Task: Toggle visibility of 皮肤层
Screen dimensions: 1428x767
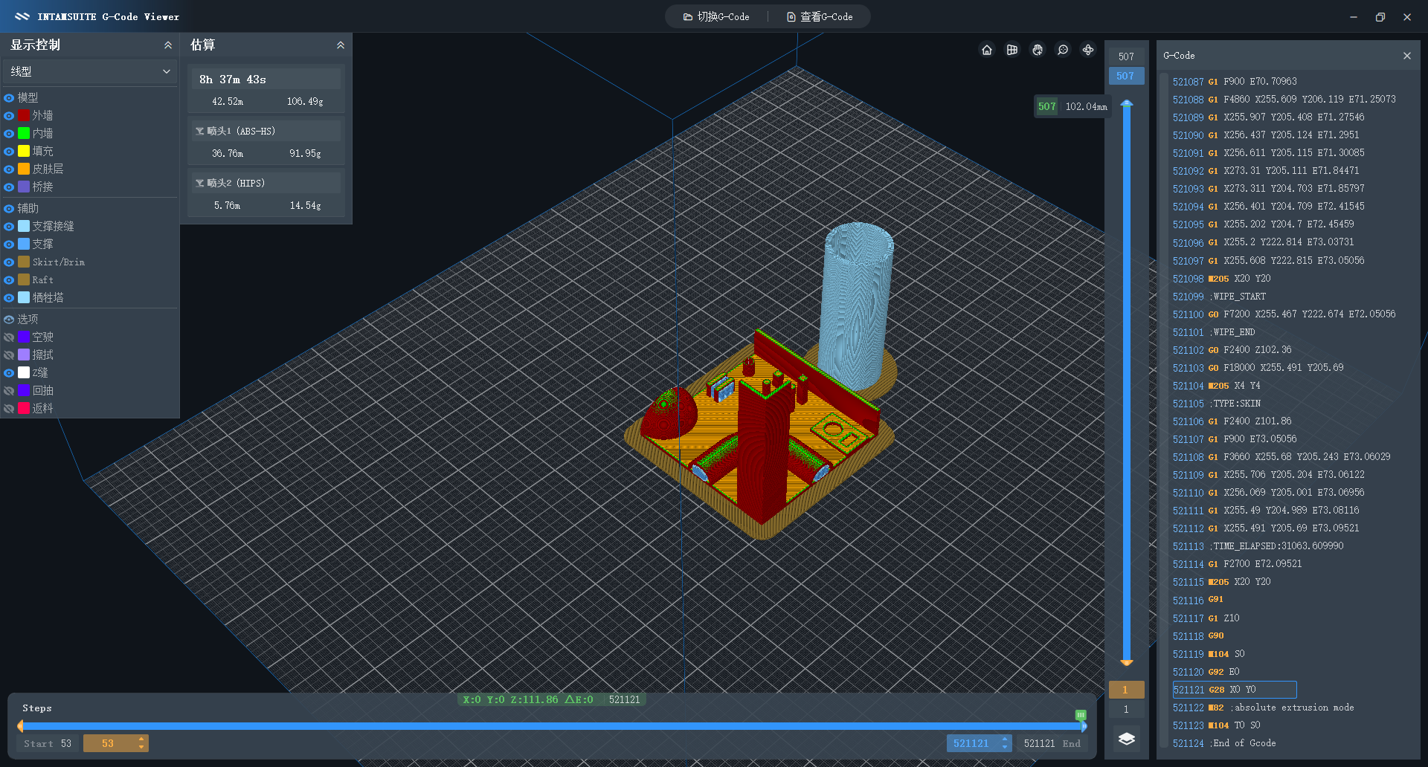Action: click(x=9, y=169)
